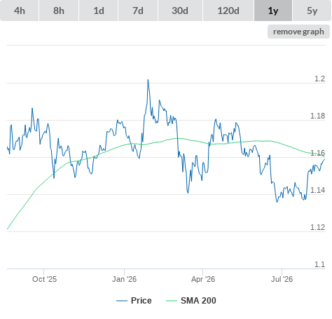Click the price peak just above 1.2
332x319 pixels.
(148, 80)
